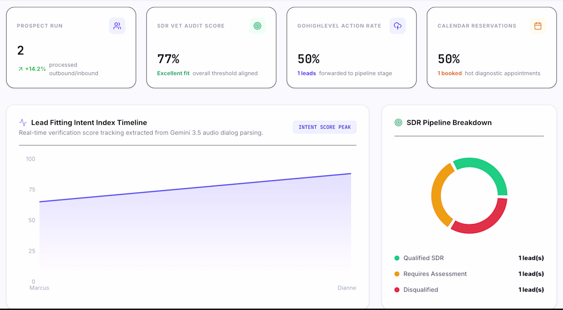Click the 'Excellent fit' status text
Image resolution: width=563 pixels, height=310 pixels.
point(173,73)
